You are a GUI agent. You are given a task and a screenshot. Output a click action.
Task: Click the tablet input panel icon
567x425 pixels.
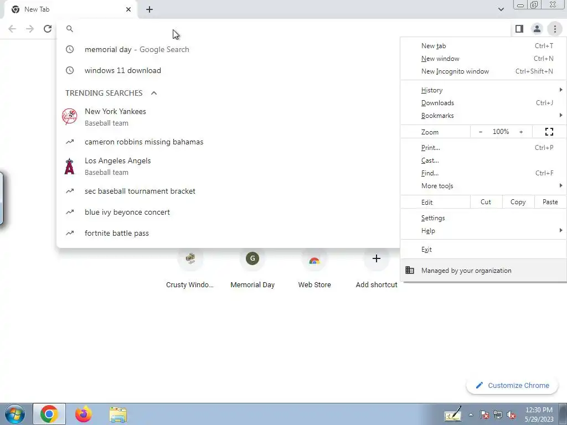pos(453,414)
